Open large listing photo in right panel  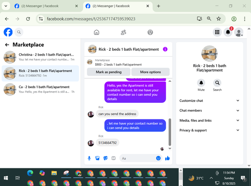pos(209,54)
